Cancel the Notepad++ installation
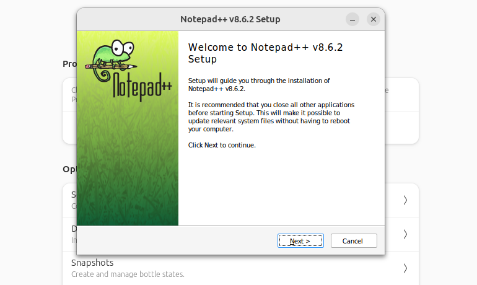The width and height of the screenshot is (477, 285). (354, 240)
